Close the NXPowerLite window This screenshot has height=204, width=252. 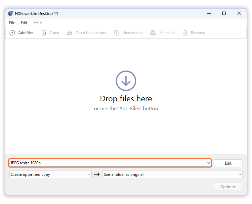(239, 13)
